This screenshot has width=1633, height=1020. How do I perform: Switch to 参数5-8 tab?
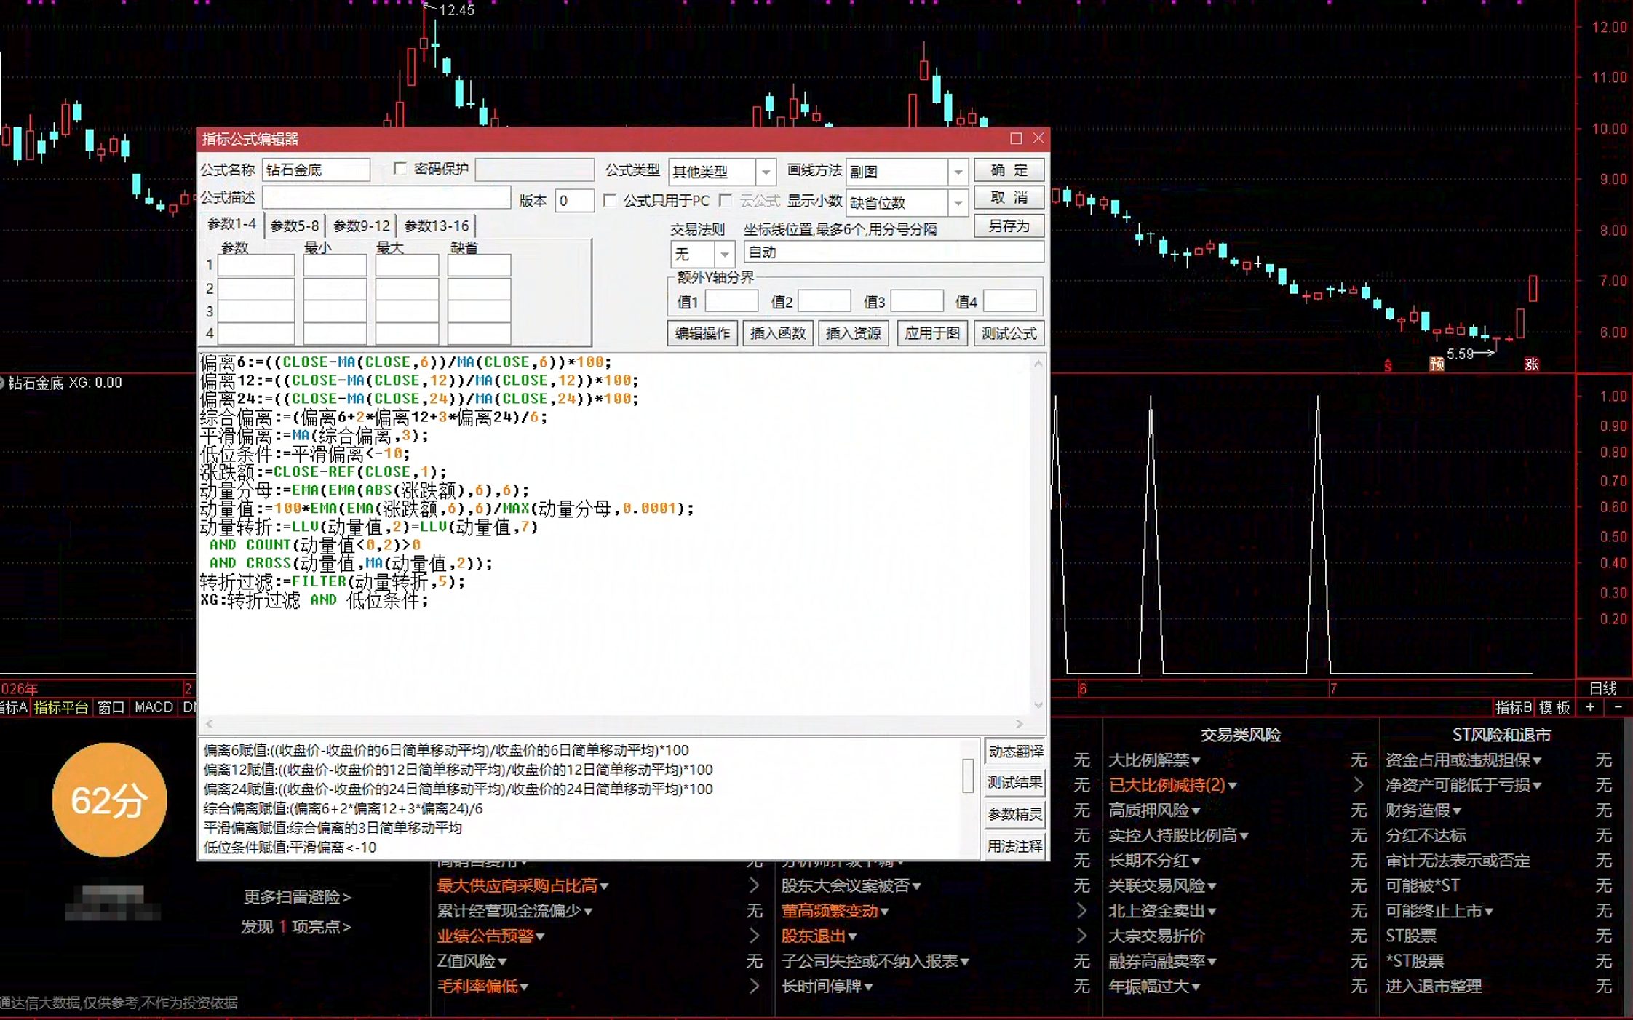pyautogui.click(x=294, y=226)
